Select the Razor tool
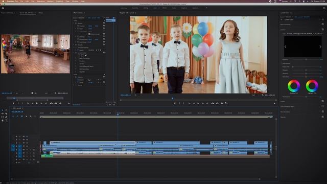Viewport: 327px width, 184px height. tap(6, 113)
